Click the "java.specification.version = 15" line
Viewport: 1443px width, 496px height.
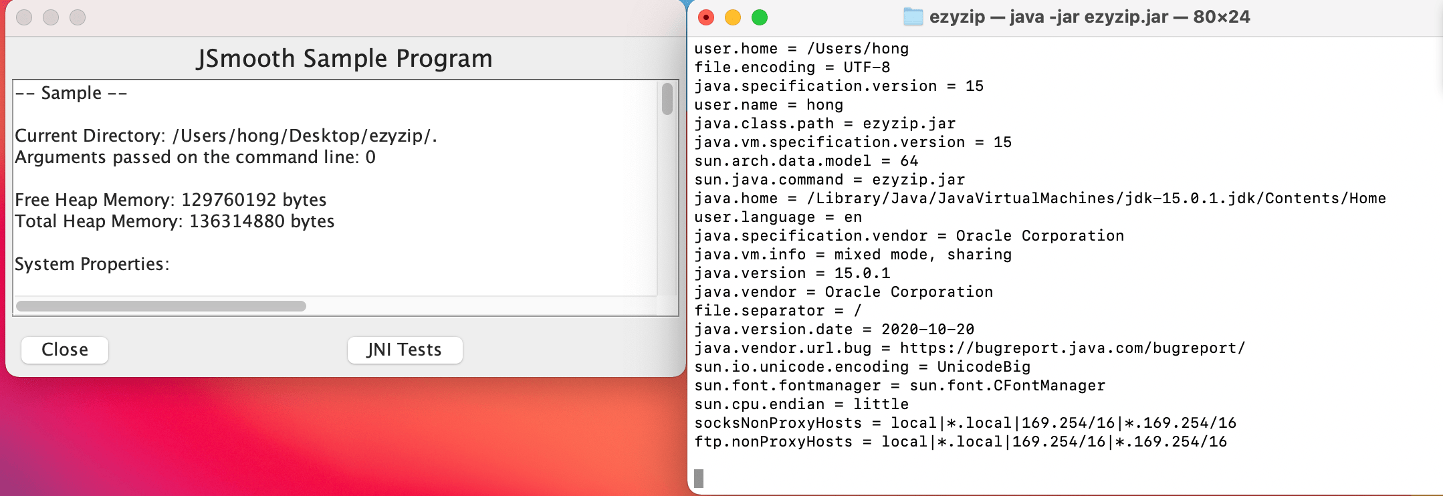(839, 86)
